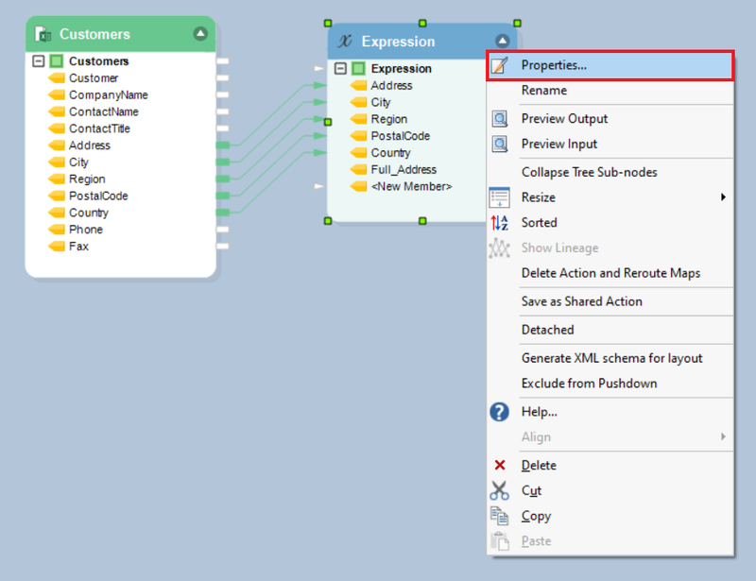Collapse the Customers object with header arrow

point(200,34)
